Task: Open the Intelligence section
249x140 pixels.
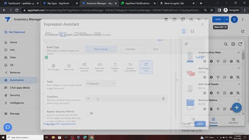Action: point(17,103)
